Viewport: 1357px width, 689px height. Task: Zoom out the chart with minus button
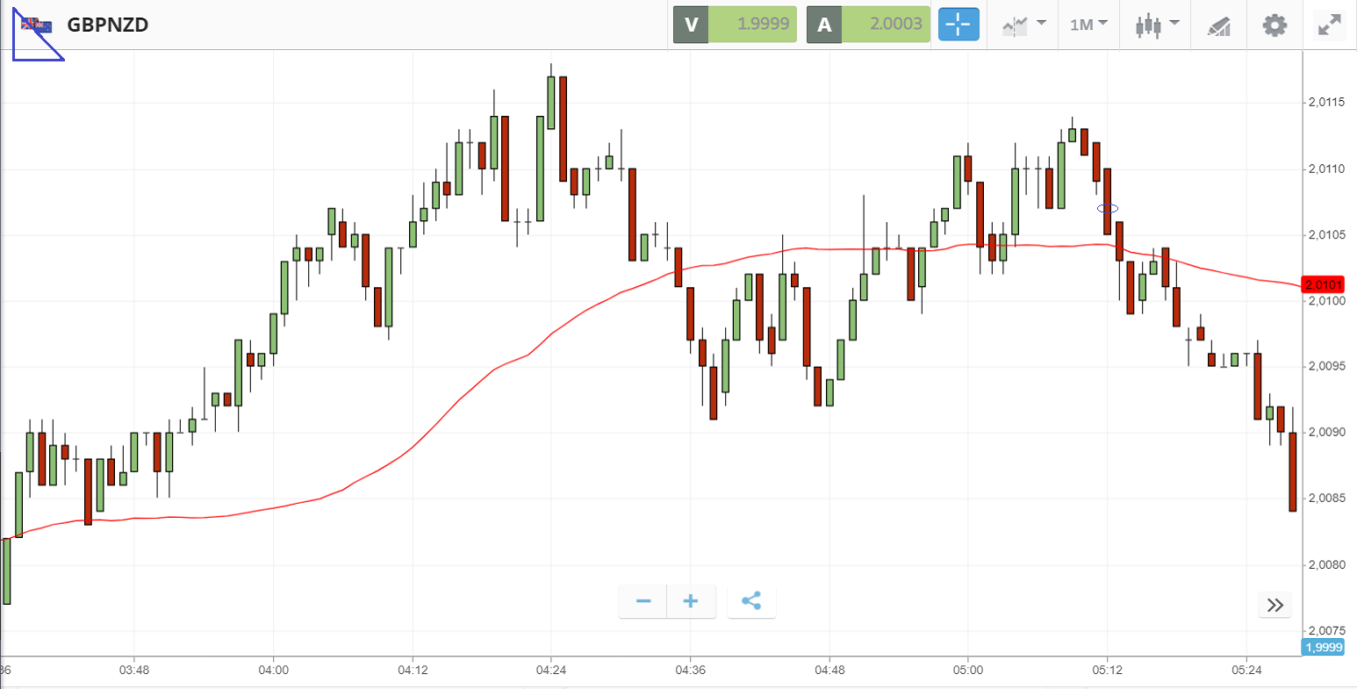tap(643, 601)
